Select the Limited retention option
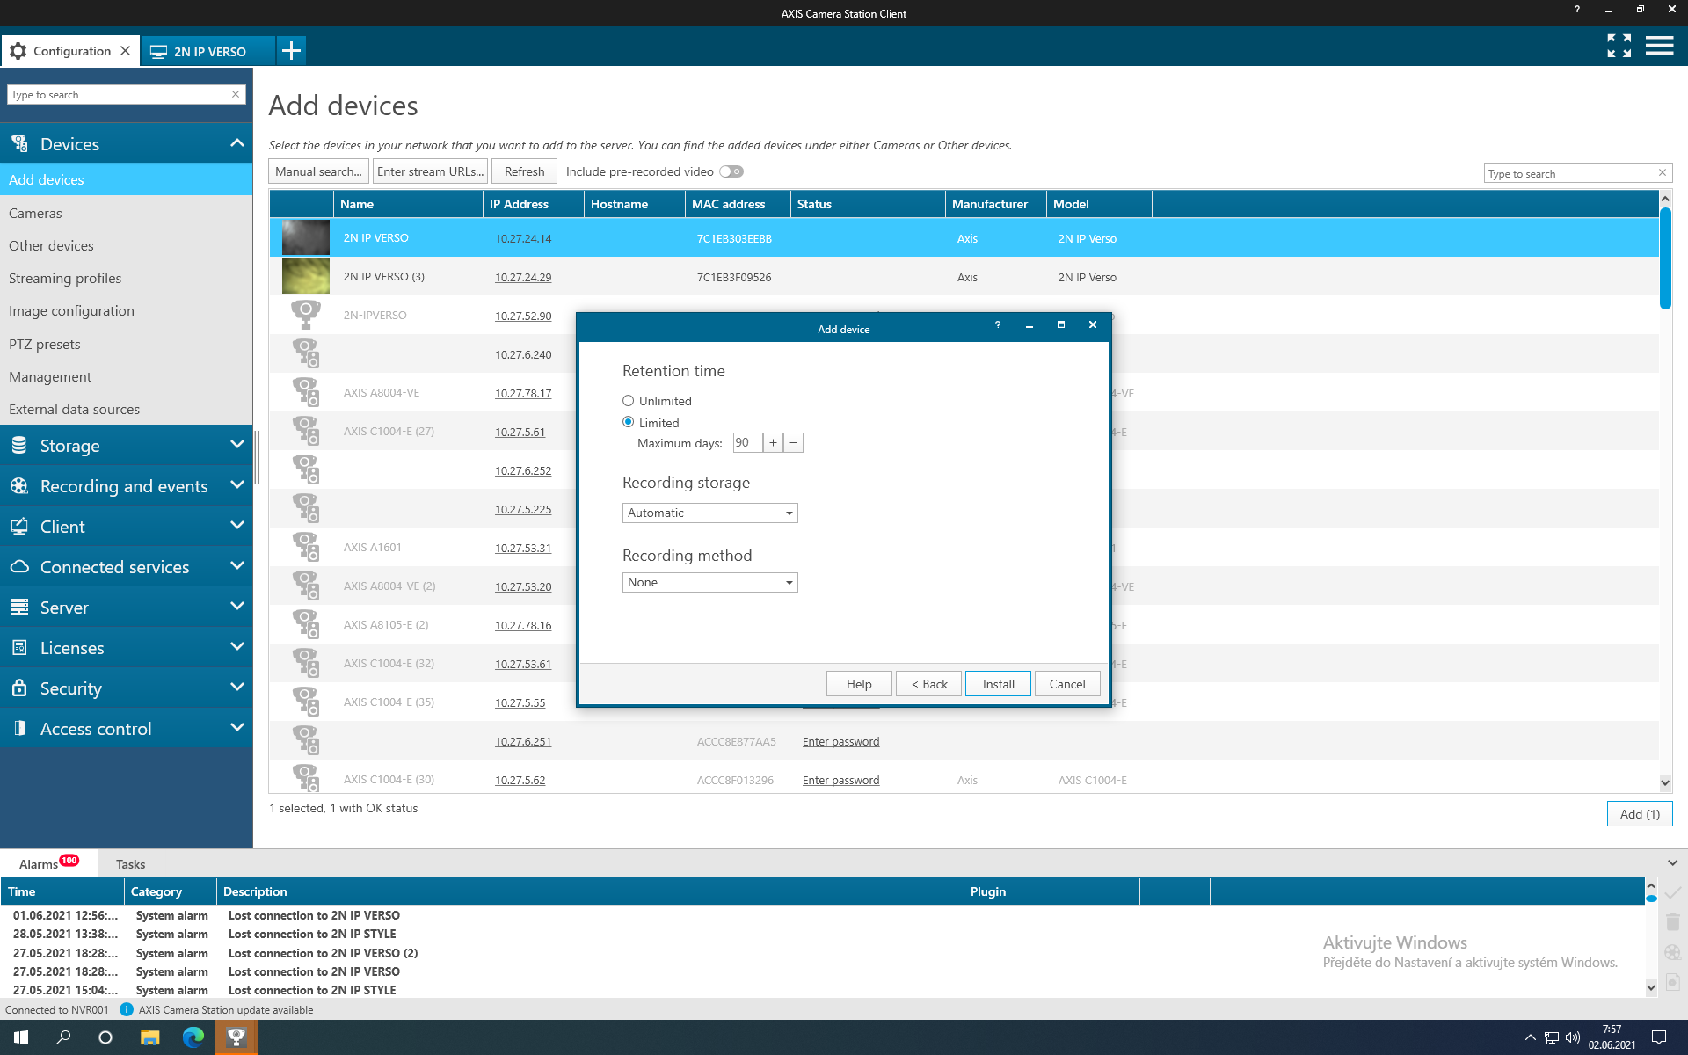Screen dimensions: 1688x1055 tap(628, 422)
